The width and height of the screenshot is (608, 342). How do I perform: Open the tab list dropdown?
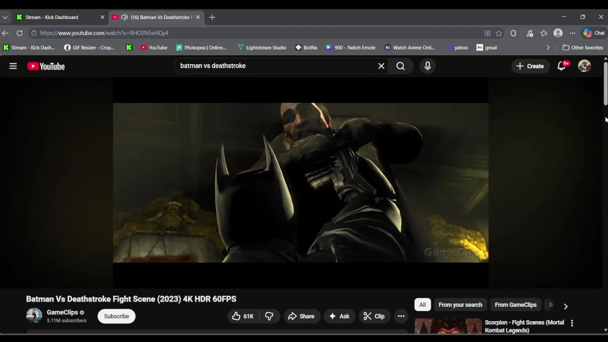coord(5,17)
